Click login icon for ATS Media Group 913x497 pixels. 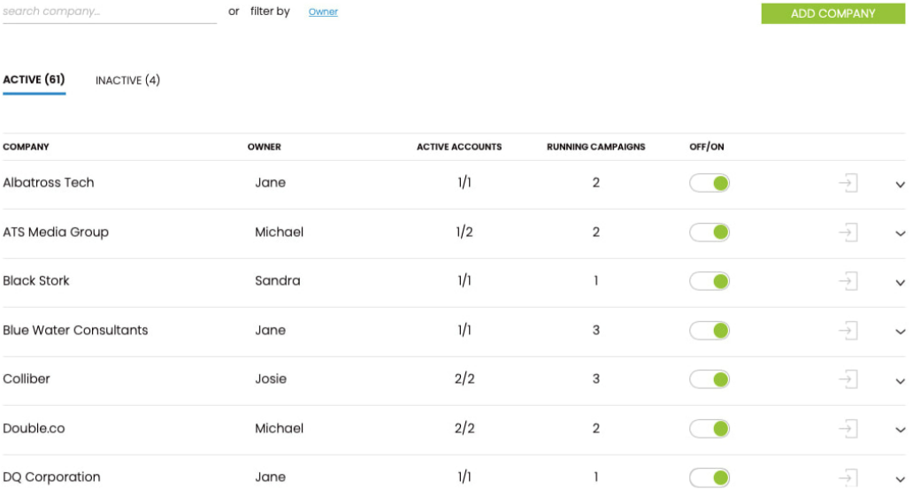coord(848,233)
